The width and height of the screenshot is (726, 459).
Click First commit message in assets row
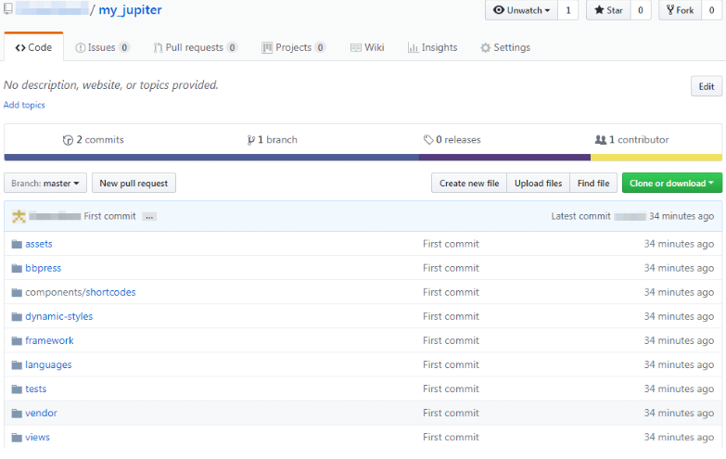click(x=451, y=244)
